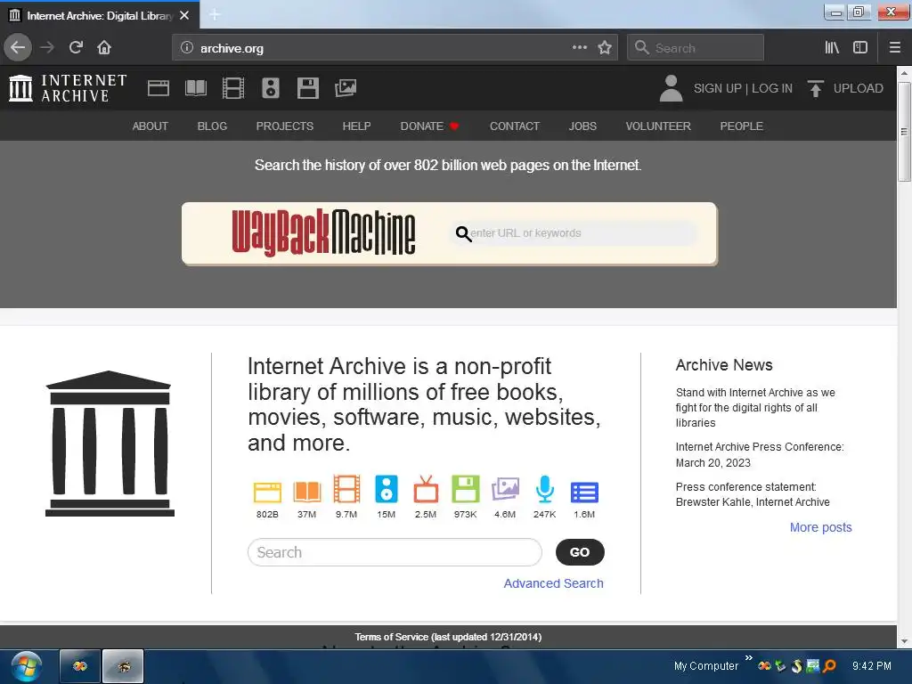Open the Video film icon in header
This screenshot has width=912, height=684.
coord(233,88)
